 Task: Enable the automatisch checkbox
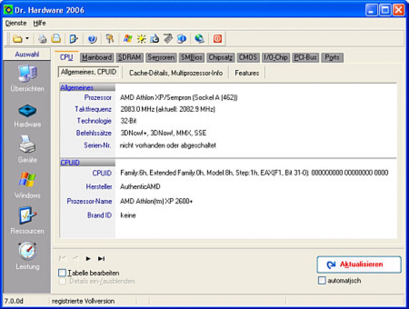322,281
